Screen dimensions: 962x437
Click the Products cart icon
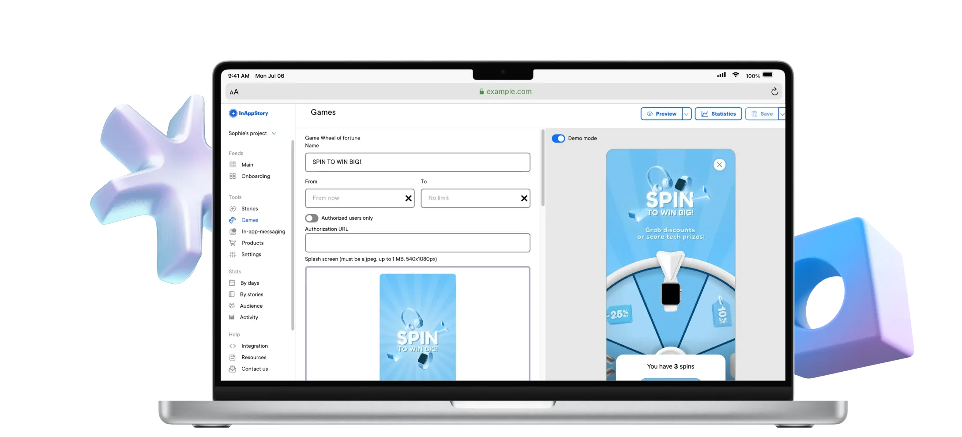(233, 243)
